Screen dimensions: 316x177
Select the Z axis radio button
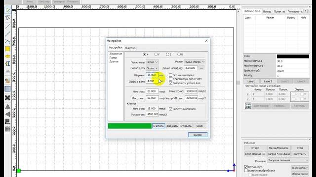click(167, 55)
